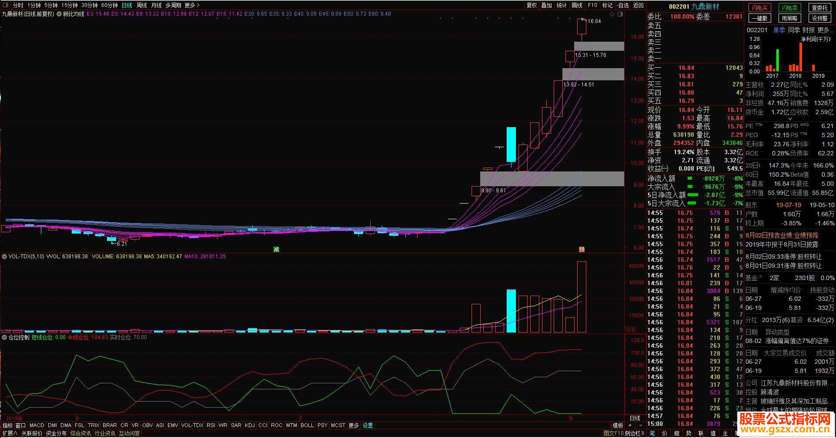The image size is (836, 438).
Task: Select the 笔 tick detail tab
Action: pyautogui.click(x=652, y=433)
